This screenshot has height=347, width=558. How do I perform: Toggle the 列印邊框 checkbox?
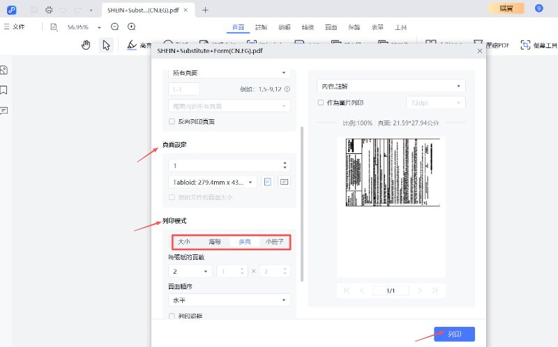click(172, 316)
